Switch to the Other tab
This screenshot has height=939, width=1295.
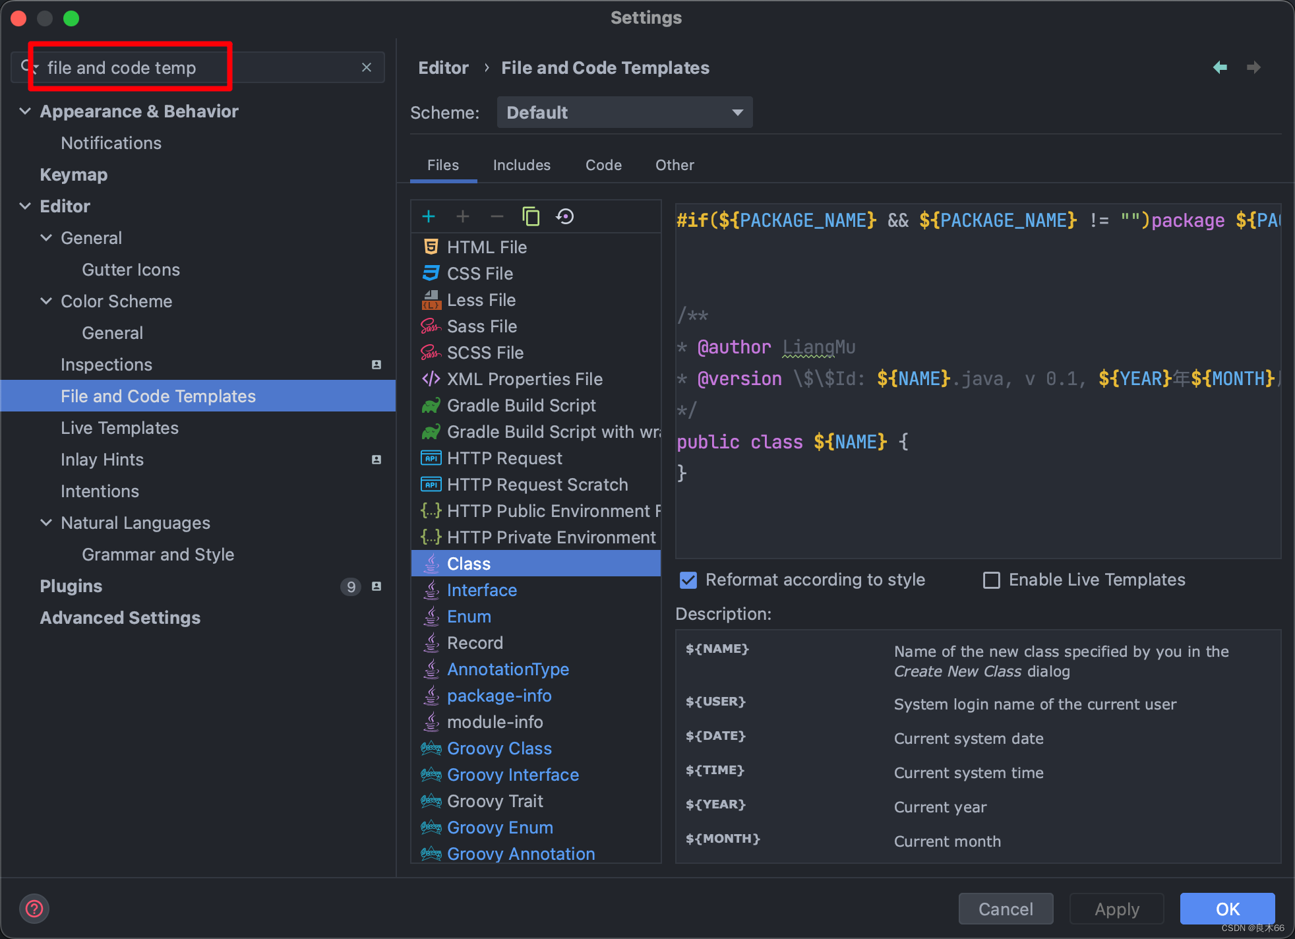675,165
